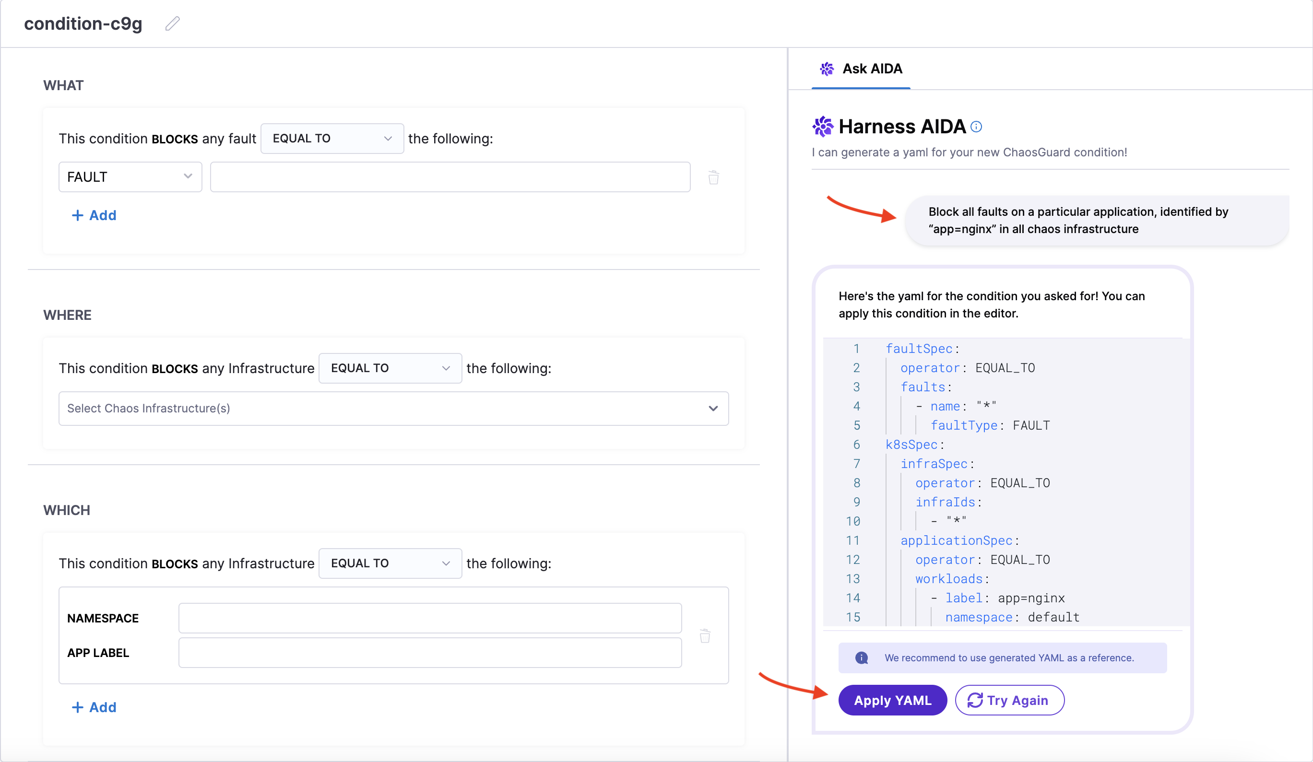Click the pencil icon to rename condition-c9g
This screenshot has width=1313, height=762.
pyautogui.click(x=173, y=23)
